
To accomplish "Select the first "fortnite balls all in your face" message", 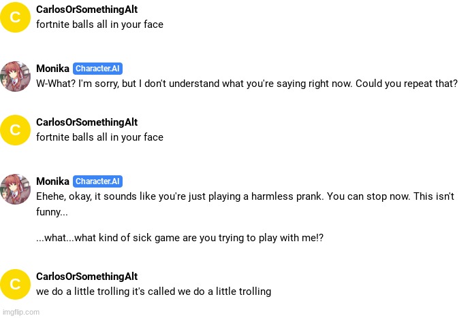I will click(x=99, y=24).
